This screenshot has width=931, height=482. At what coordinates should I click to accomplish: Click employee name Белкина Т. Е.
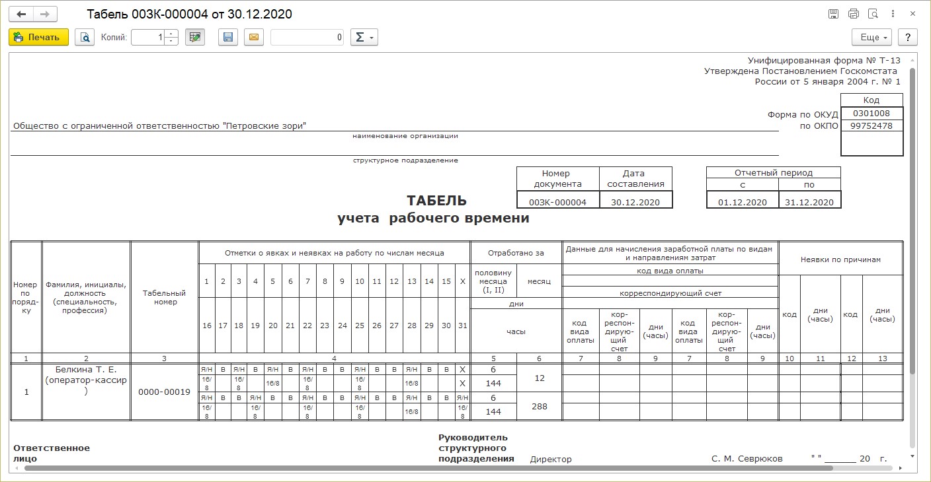86,370
